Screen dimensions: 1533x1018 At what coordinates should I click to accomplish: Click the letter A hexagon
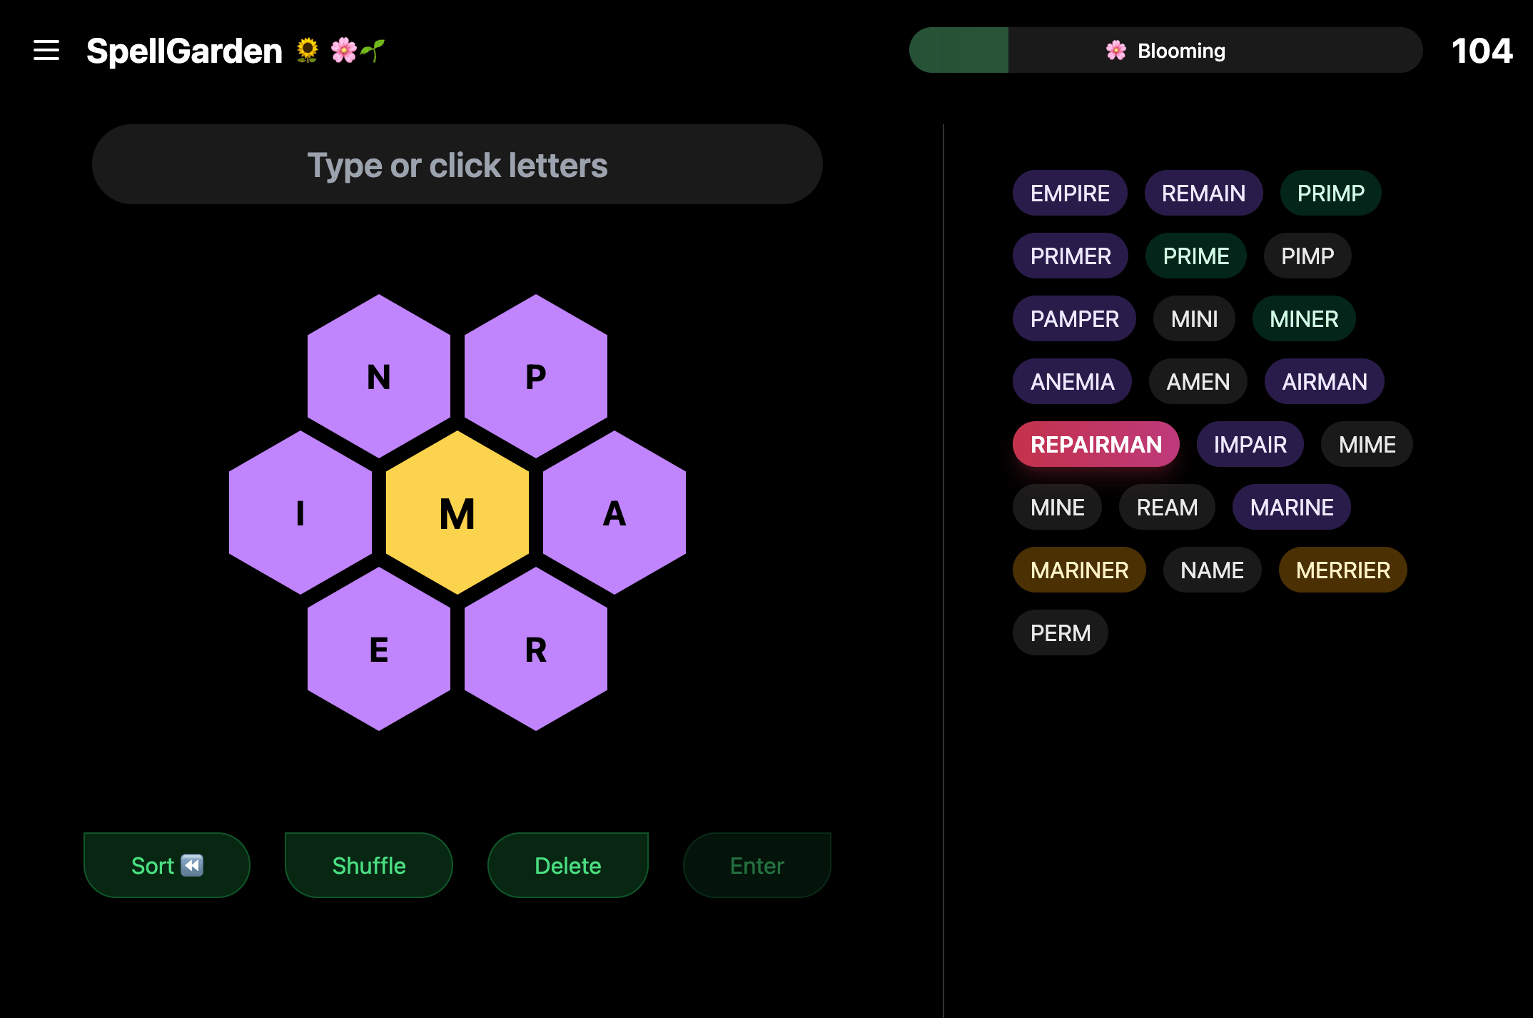614,513
